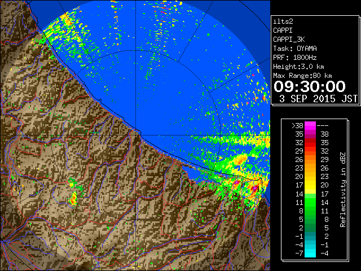Pick the red swatch between 32 and 35

310,143
